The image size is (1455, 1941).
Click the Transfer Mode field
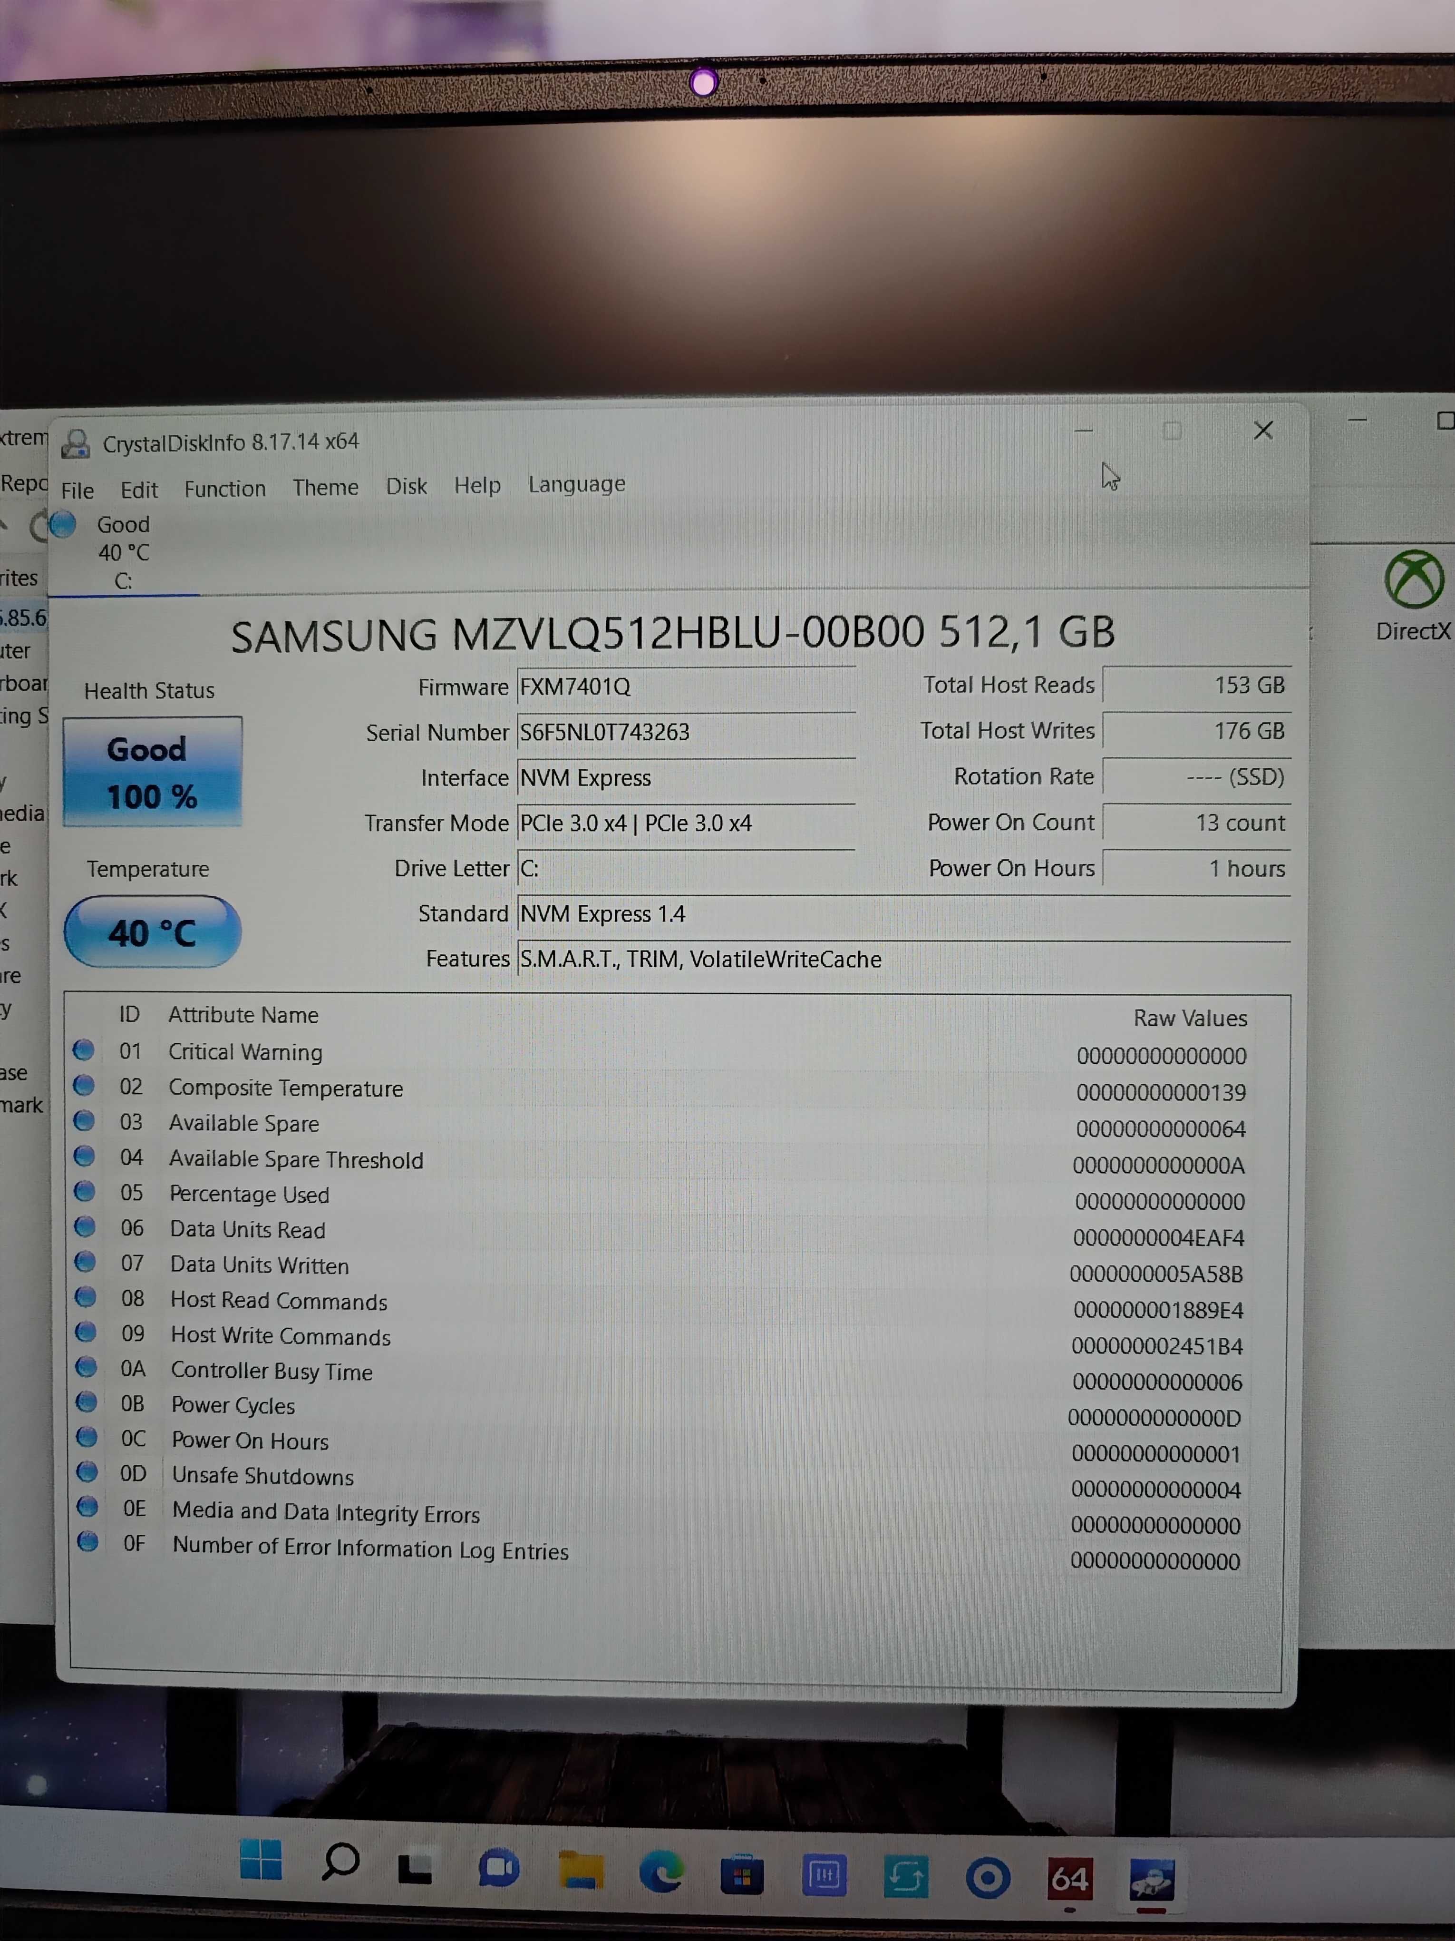pos(686,824)
